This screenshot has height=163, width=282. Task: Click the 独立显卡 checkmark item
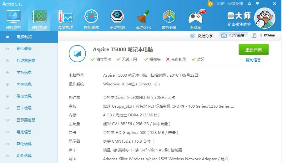point(101,59)
